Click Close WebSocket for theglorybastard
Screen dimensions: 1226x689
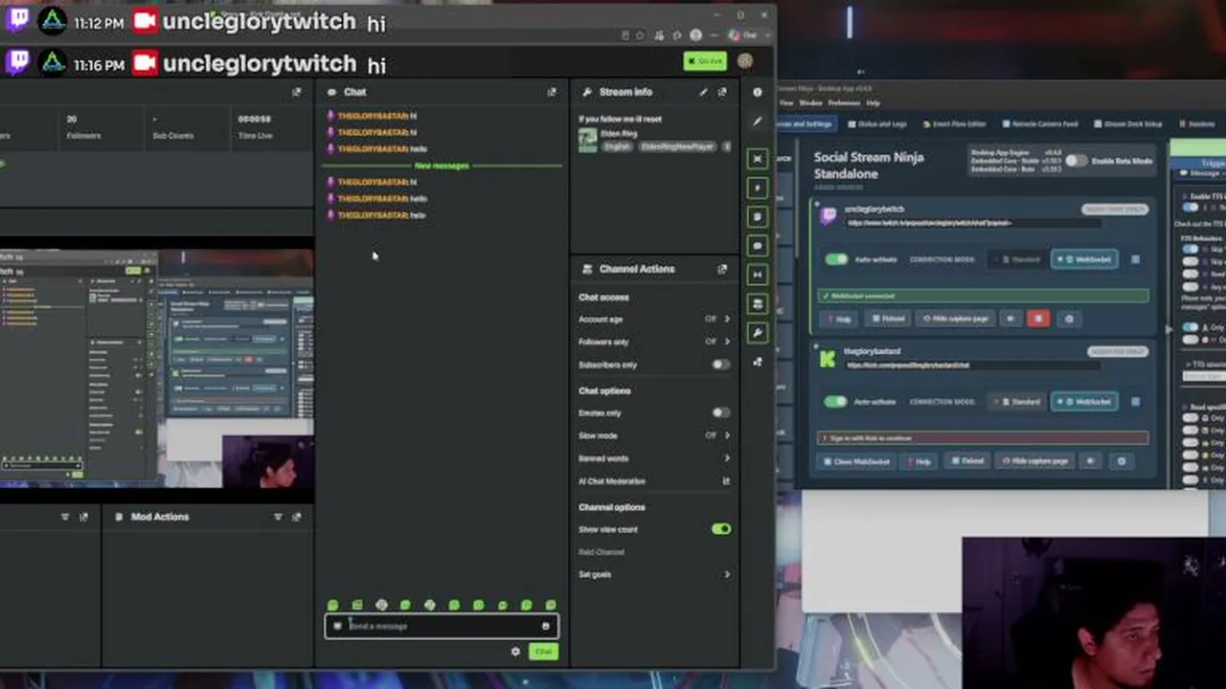tap(856, 461)
